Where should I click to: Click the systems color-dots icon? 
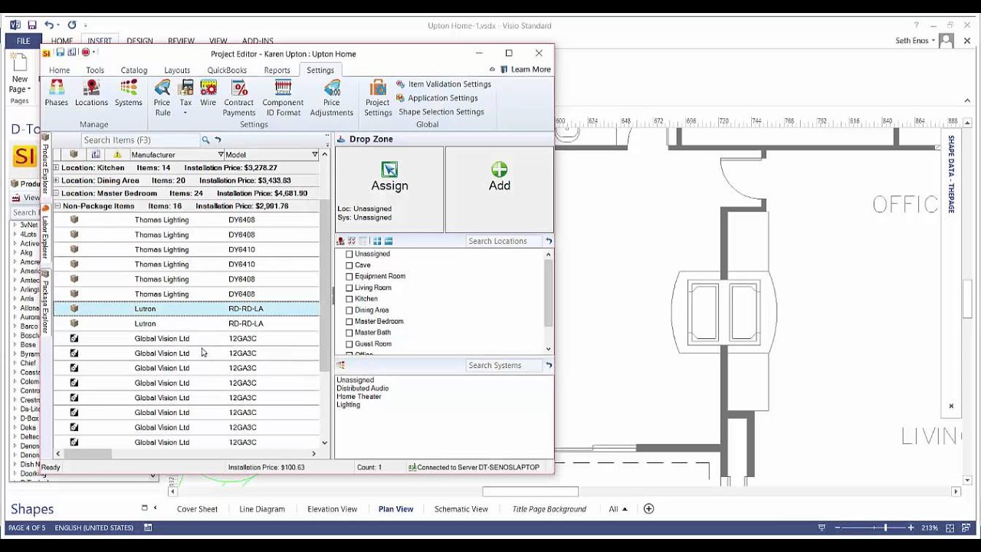[x=341, y=366]
